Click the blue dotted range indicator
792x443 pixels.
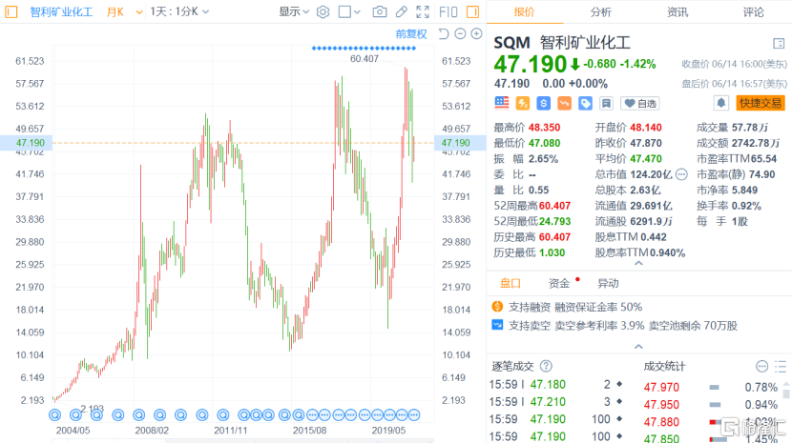(364, 49)
